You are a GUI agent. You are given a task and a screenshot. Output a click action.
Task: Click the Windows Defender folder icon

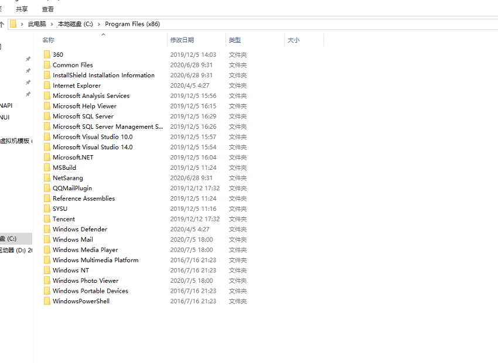pyautogui.click(x=47, y=229)
